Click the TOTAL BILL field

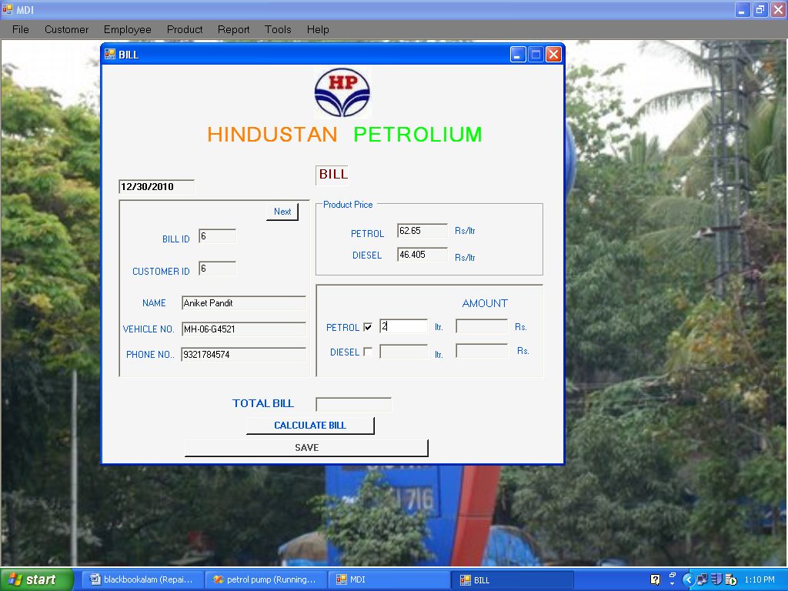click(x=353, y=404)
